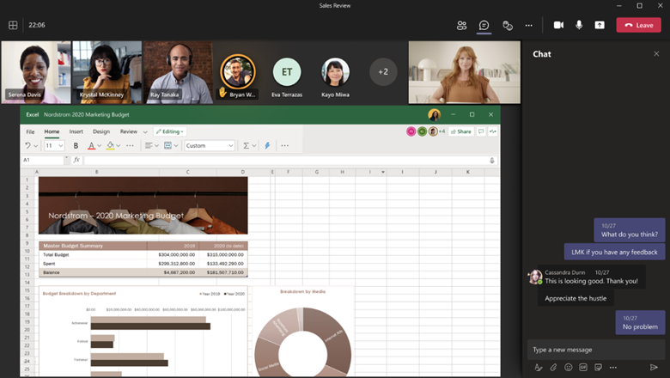Open the font size 11 dropdown

[54, 146]
